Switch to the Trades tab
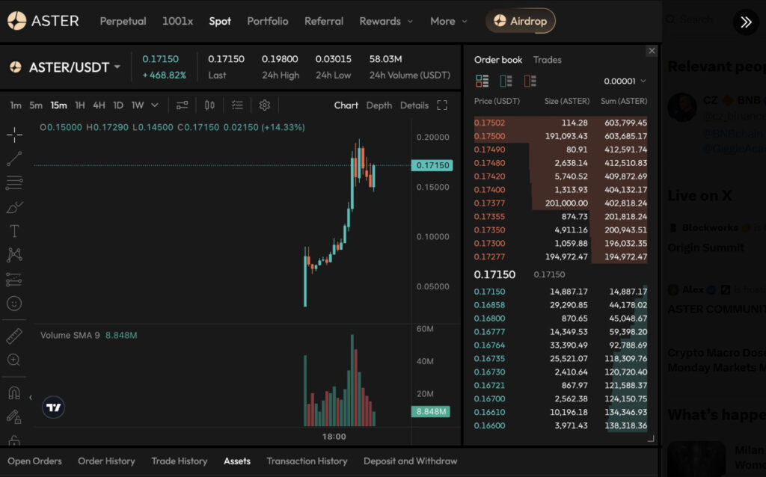Image resolution: width=766 pixels, height=477 pixels. [x=547, y=60]
